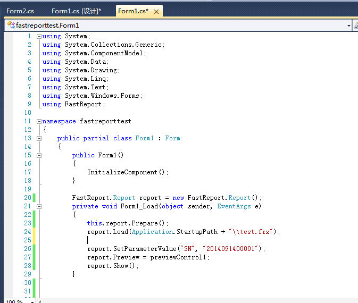Click 'Prepare' on line 23
The image size is (358, 303).
tap(145, 223)
